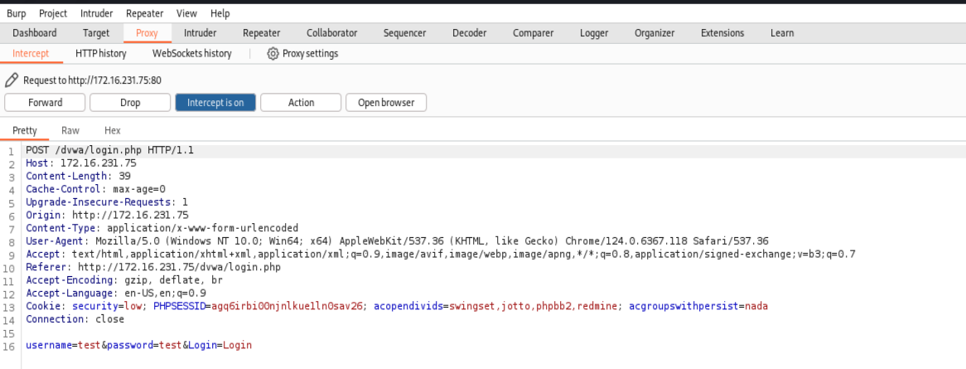The height and width of the screenshot is (369, 966).
Task: Click the Content-Length header value 39
Action: (x=124, y=177)
